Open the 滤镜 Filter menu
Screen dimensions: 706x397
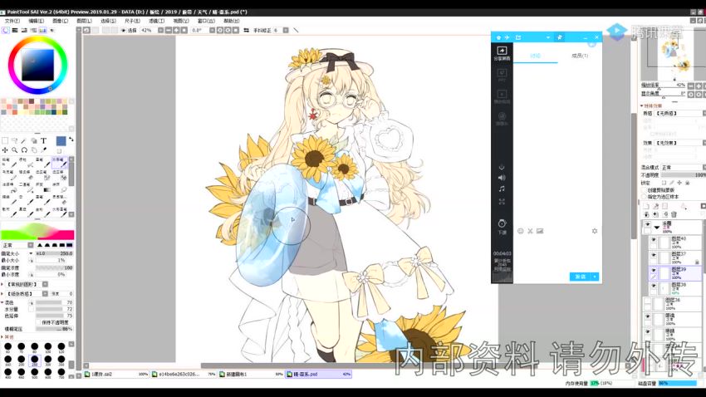pos(156,21)
